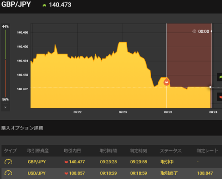
Task: Click the sentiment ratio vertical bar
Action: (x=6, y=63)
